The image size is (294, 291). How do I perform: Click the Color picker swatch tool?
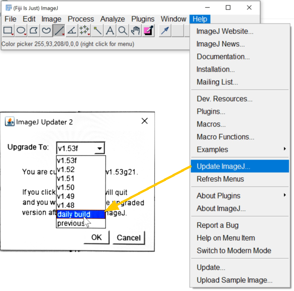tap(148, 31)
